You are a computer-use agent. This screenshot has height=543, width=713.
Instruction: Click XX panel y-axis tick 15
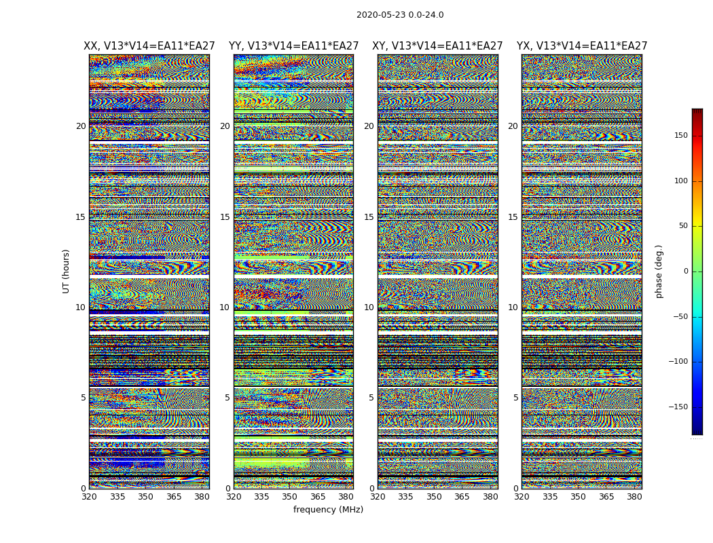(81, 217)
